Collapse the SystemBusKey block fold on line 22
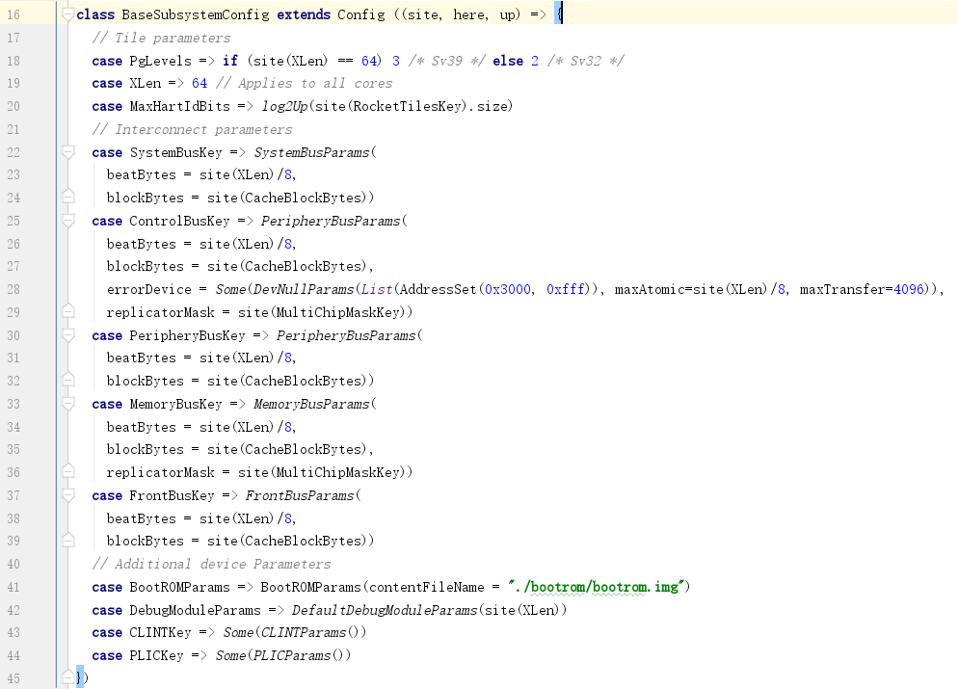Viewport: 958px width, 689px height. 67,151
